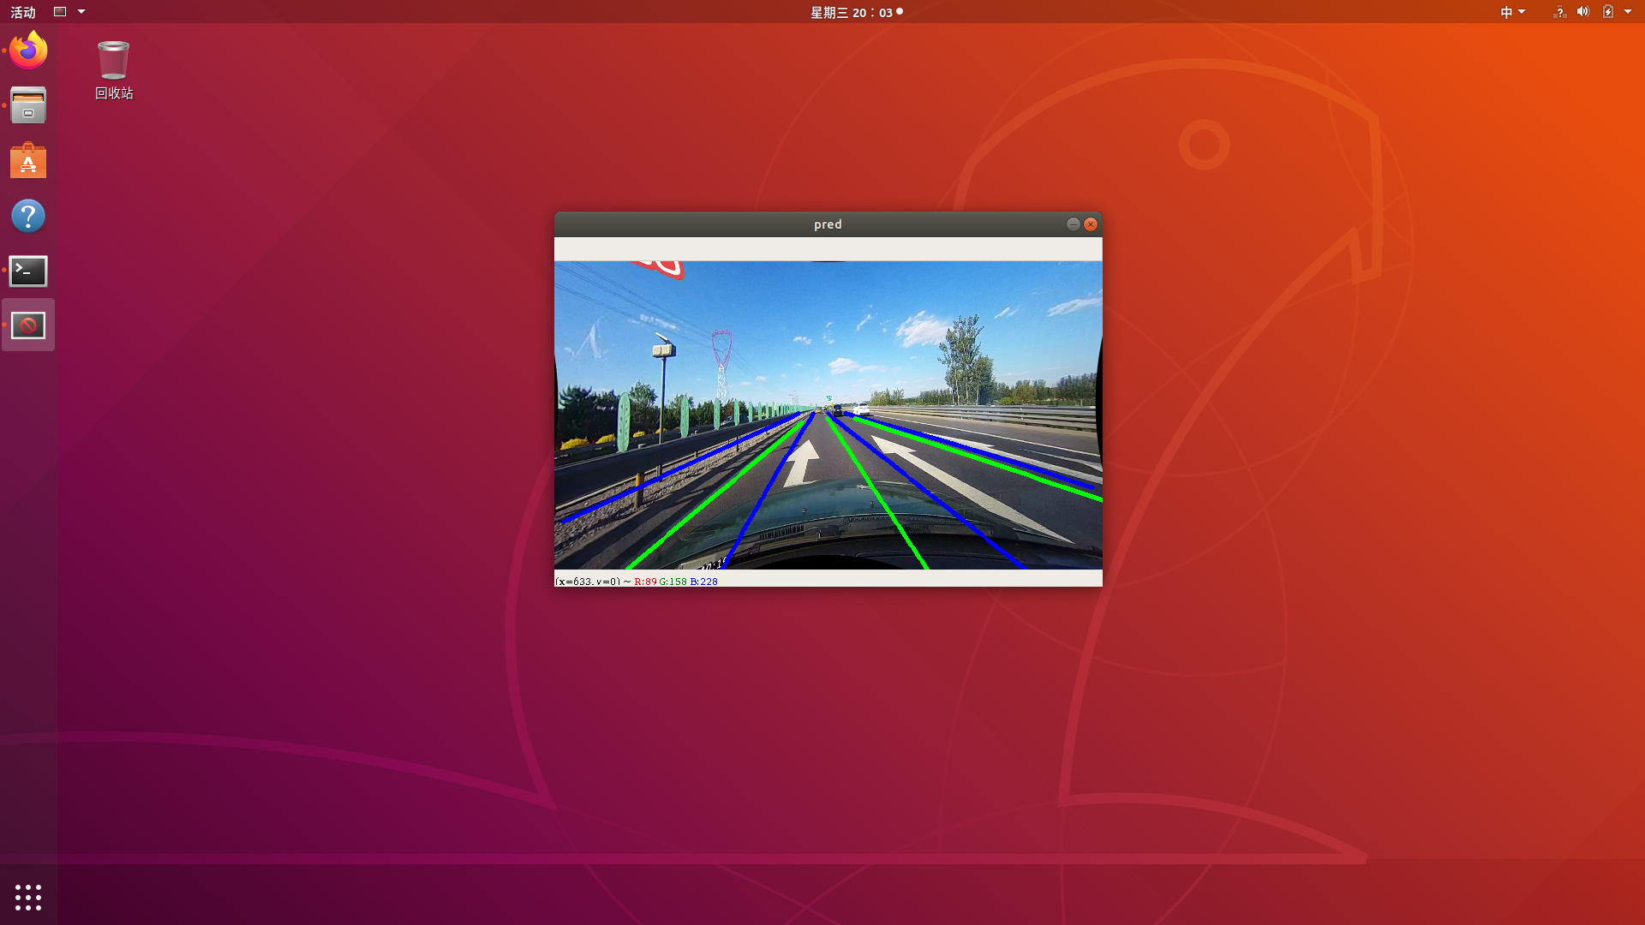Open the clock calendar 星期三 20:03
1645x925 pixels.
click(x=856, y=12)
